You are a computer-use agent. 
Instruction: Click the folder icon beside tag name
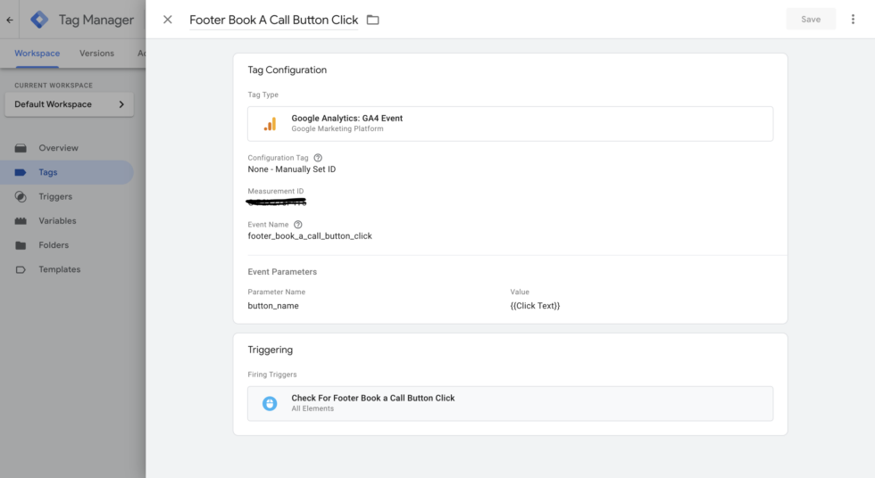pyautogui.click(x=373, y=20)
